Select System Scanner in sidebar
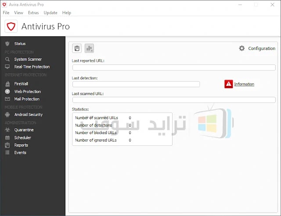The width and height of the screenshot is (281, 216). (28, 59)
